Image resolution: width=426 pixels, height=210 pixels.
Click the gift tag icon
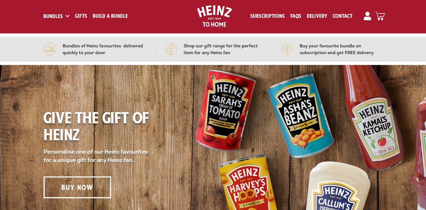171,49
